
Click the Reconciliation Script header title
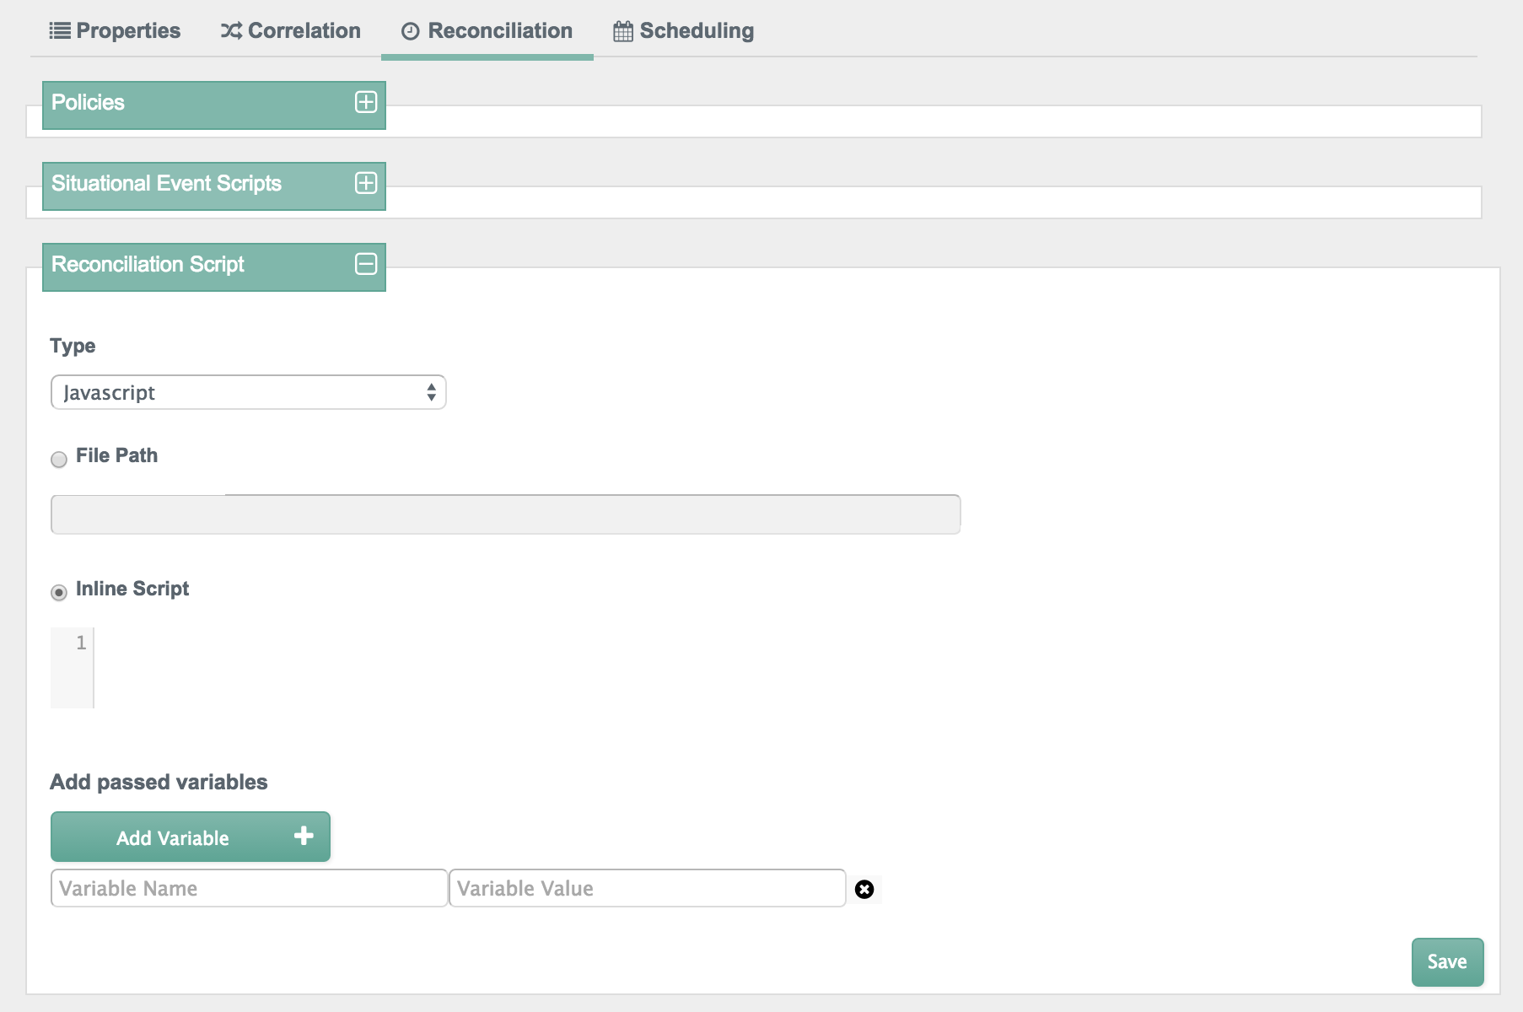tap(148, 264)
